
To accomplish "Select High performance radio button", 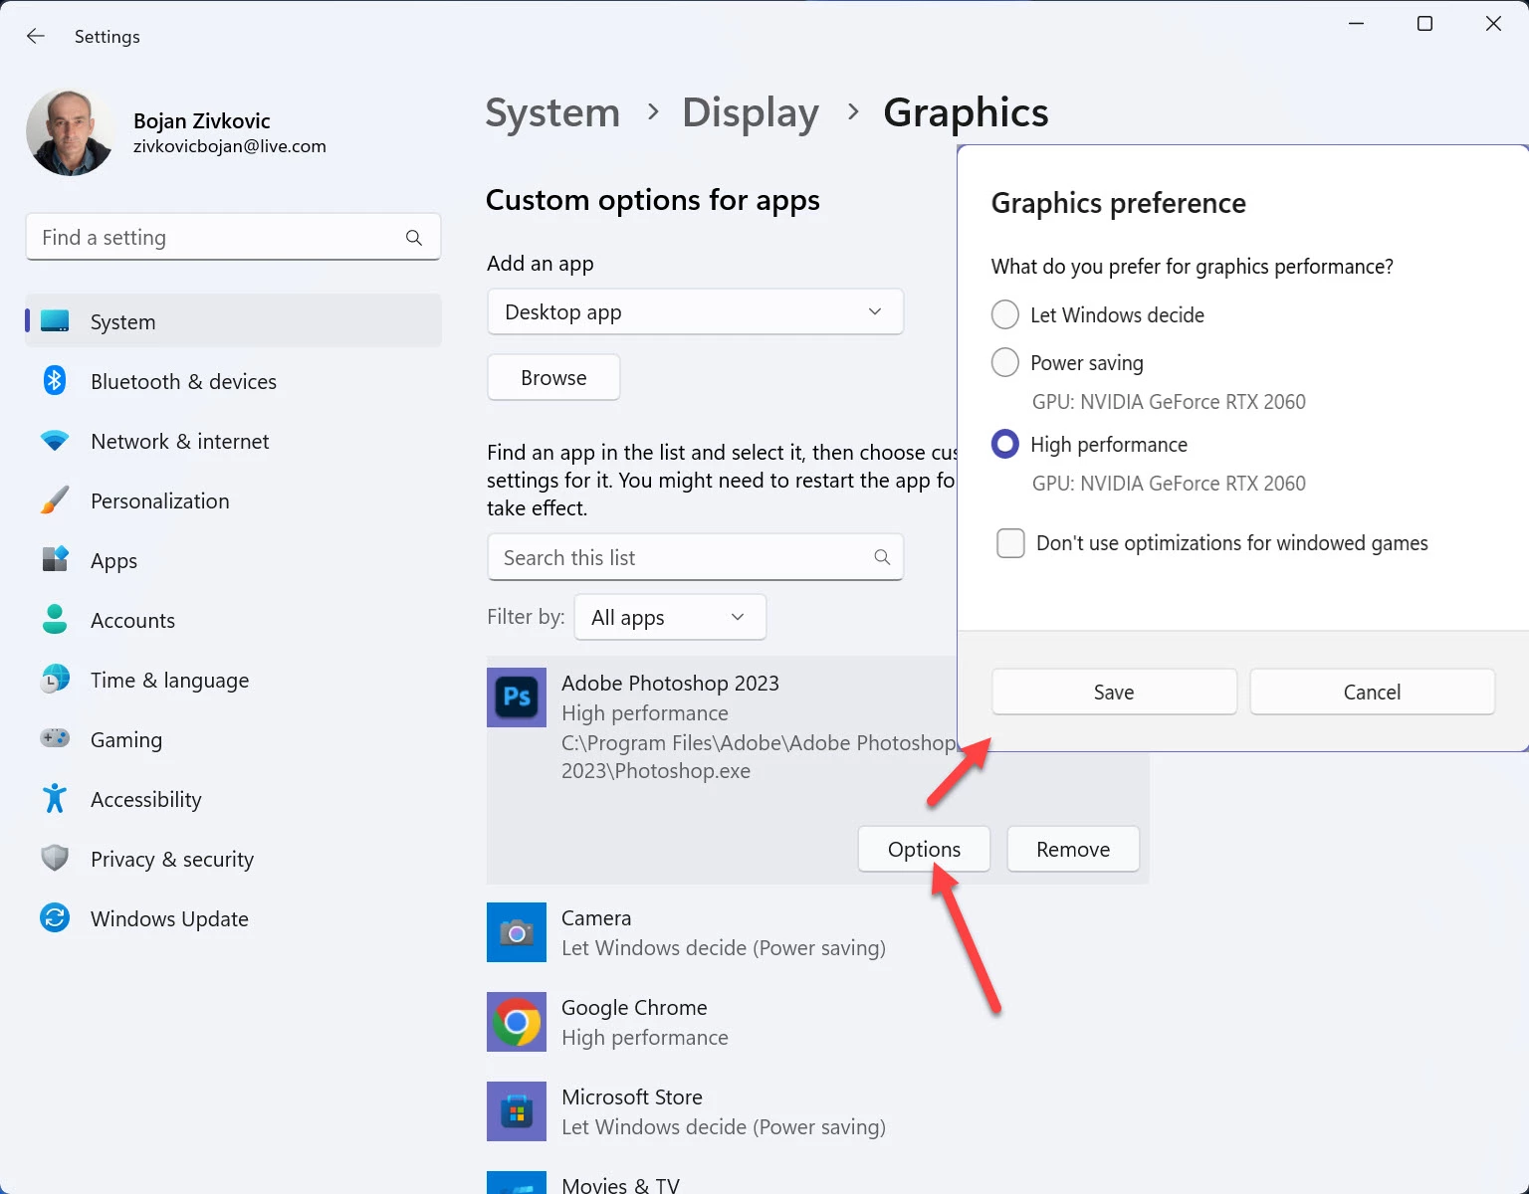I will [1005, 444].
